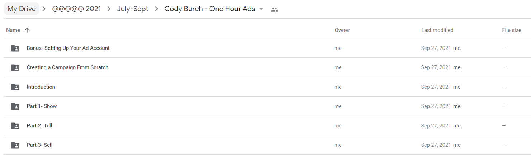Select the Part 2- Tell folder name
531x163 pixels.
click(39, 126)
